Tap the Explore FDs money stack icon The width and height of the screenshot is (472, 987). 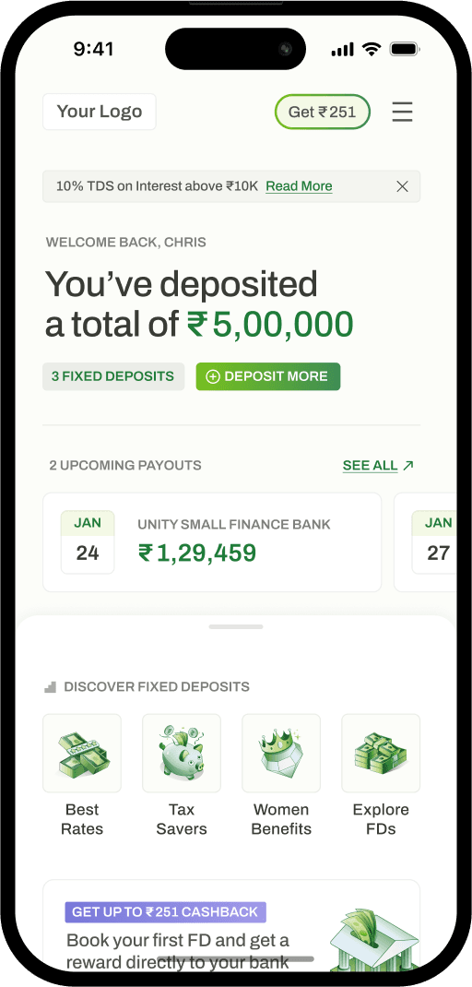(381, 753)
